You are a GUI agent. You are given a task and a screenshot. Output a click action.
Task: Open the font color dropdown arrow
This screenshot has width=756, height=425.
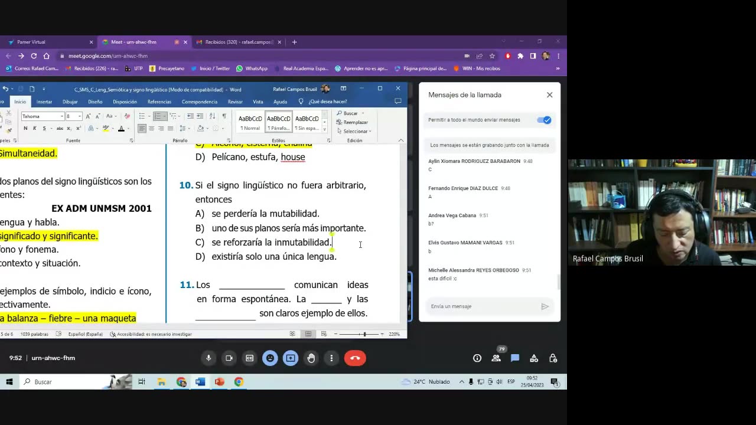click(x=128, y=128)
